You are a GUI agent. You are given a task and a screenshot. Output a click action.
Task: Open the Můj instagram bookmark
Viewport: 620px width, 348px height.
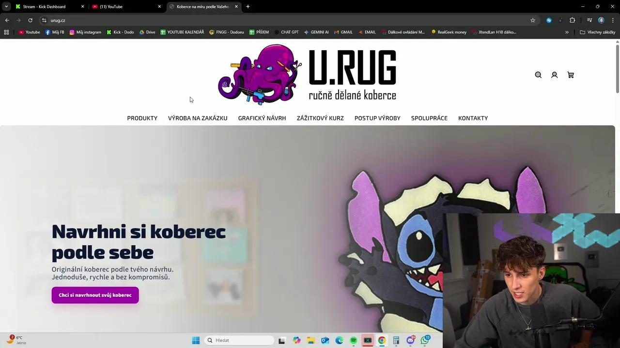[85, 32]
